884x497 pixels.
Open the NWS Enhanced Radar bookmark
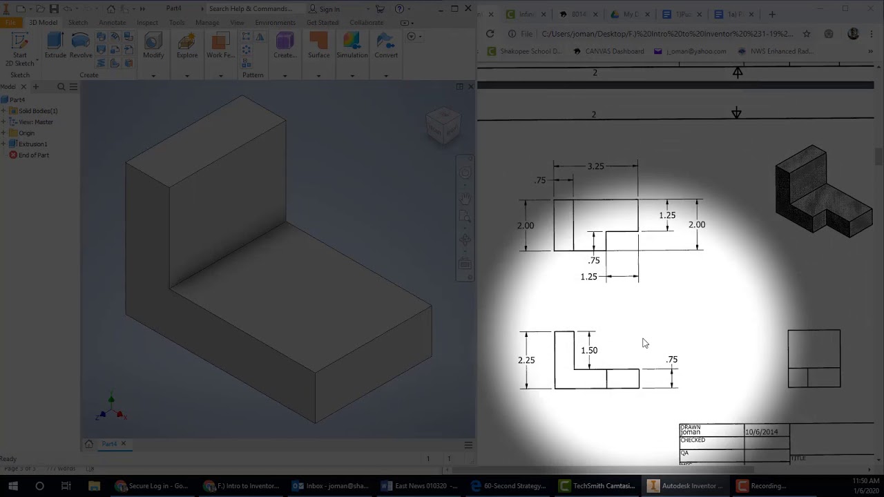[776, 51]
